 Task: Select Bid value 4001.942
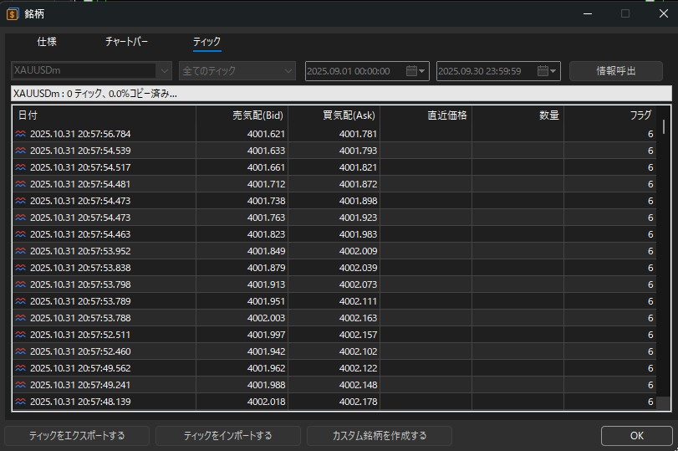coord(266,351)
